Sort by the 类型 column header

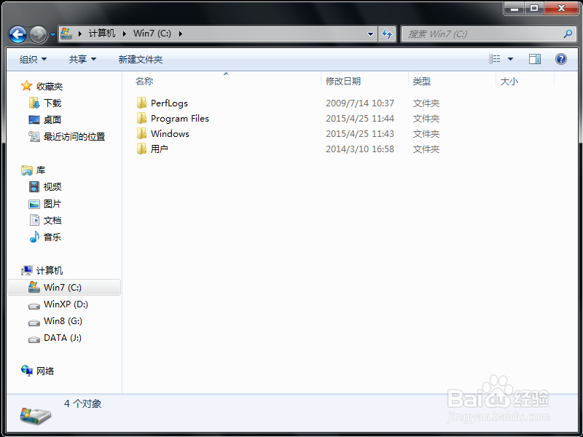click(x=422, y=81)
